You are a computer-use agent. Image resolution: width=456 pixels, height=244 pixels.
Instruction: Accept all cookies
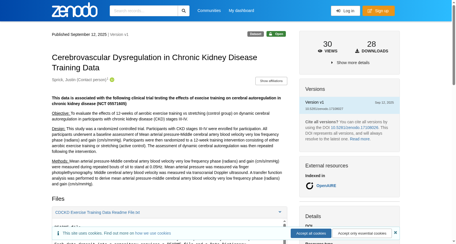[x=311, y=233]
